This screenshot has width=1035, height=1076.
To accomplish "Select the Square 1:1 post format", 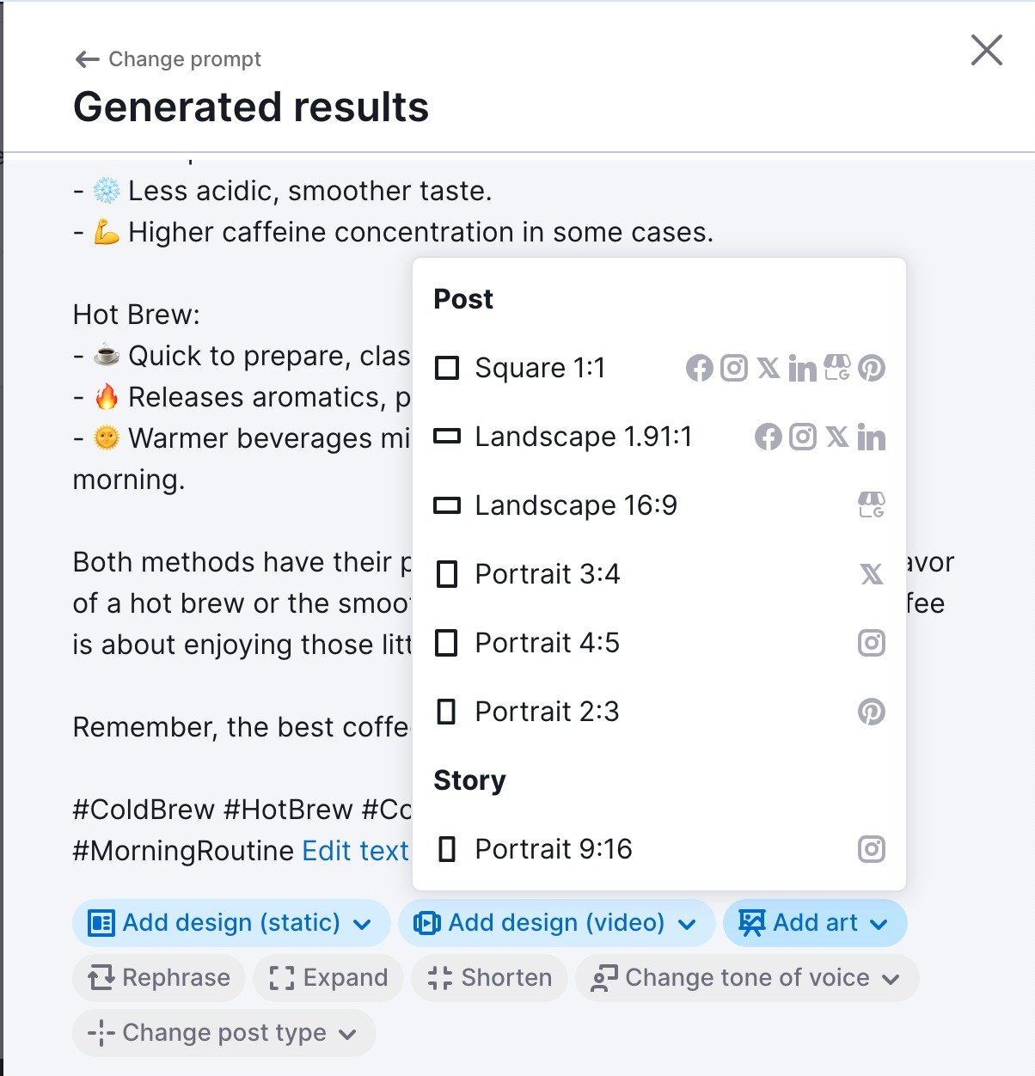I will click(540, 368).
